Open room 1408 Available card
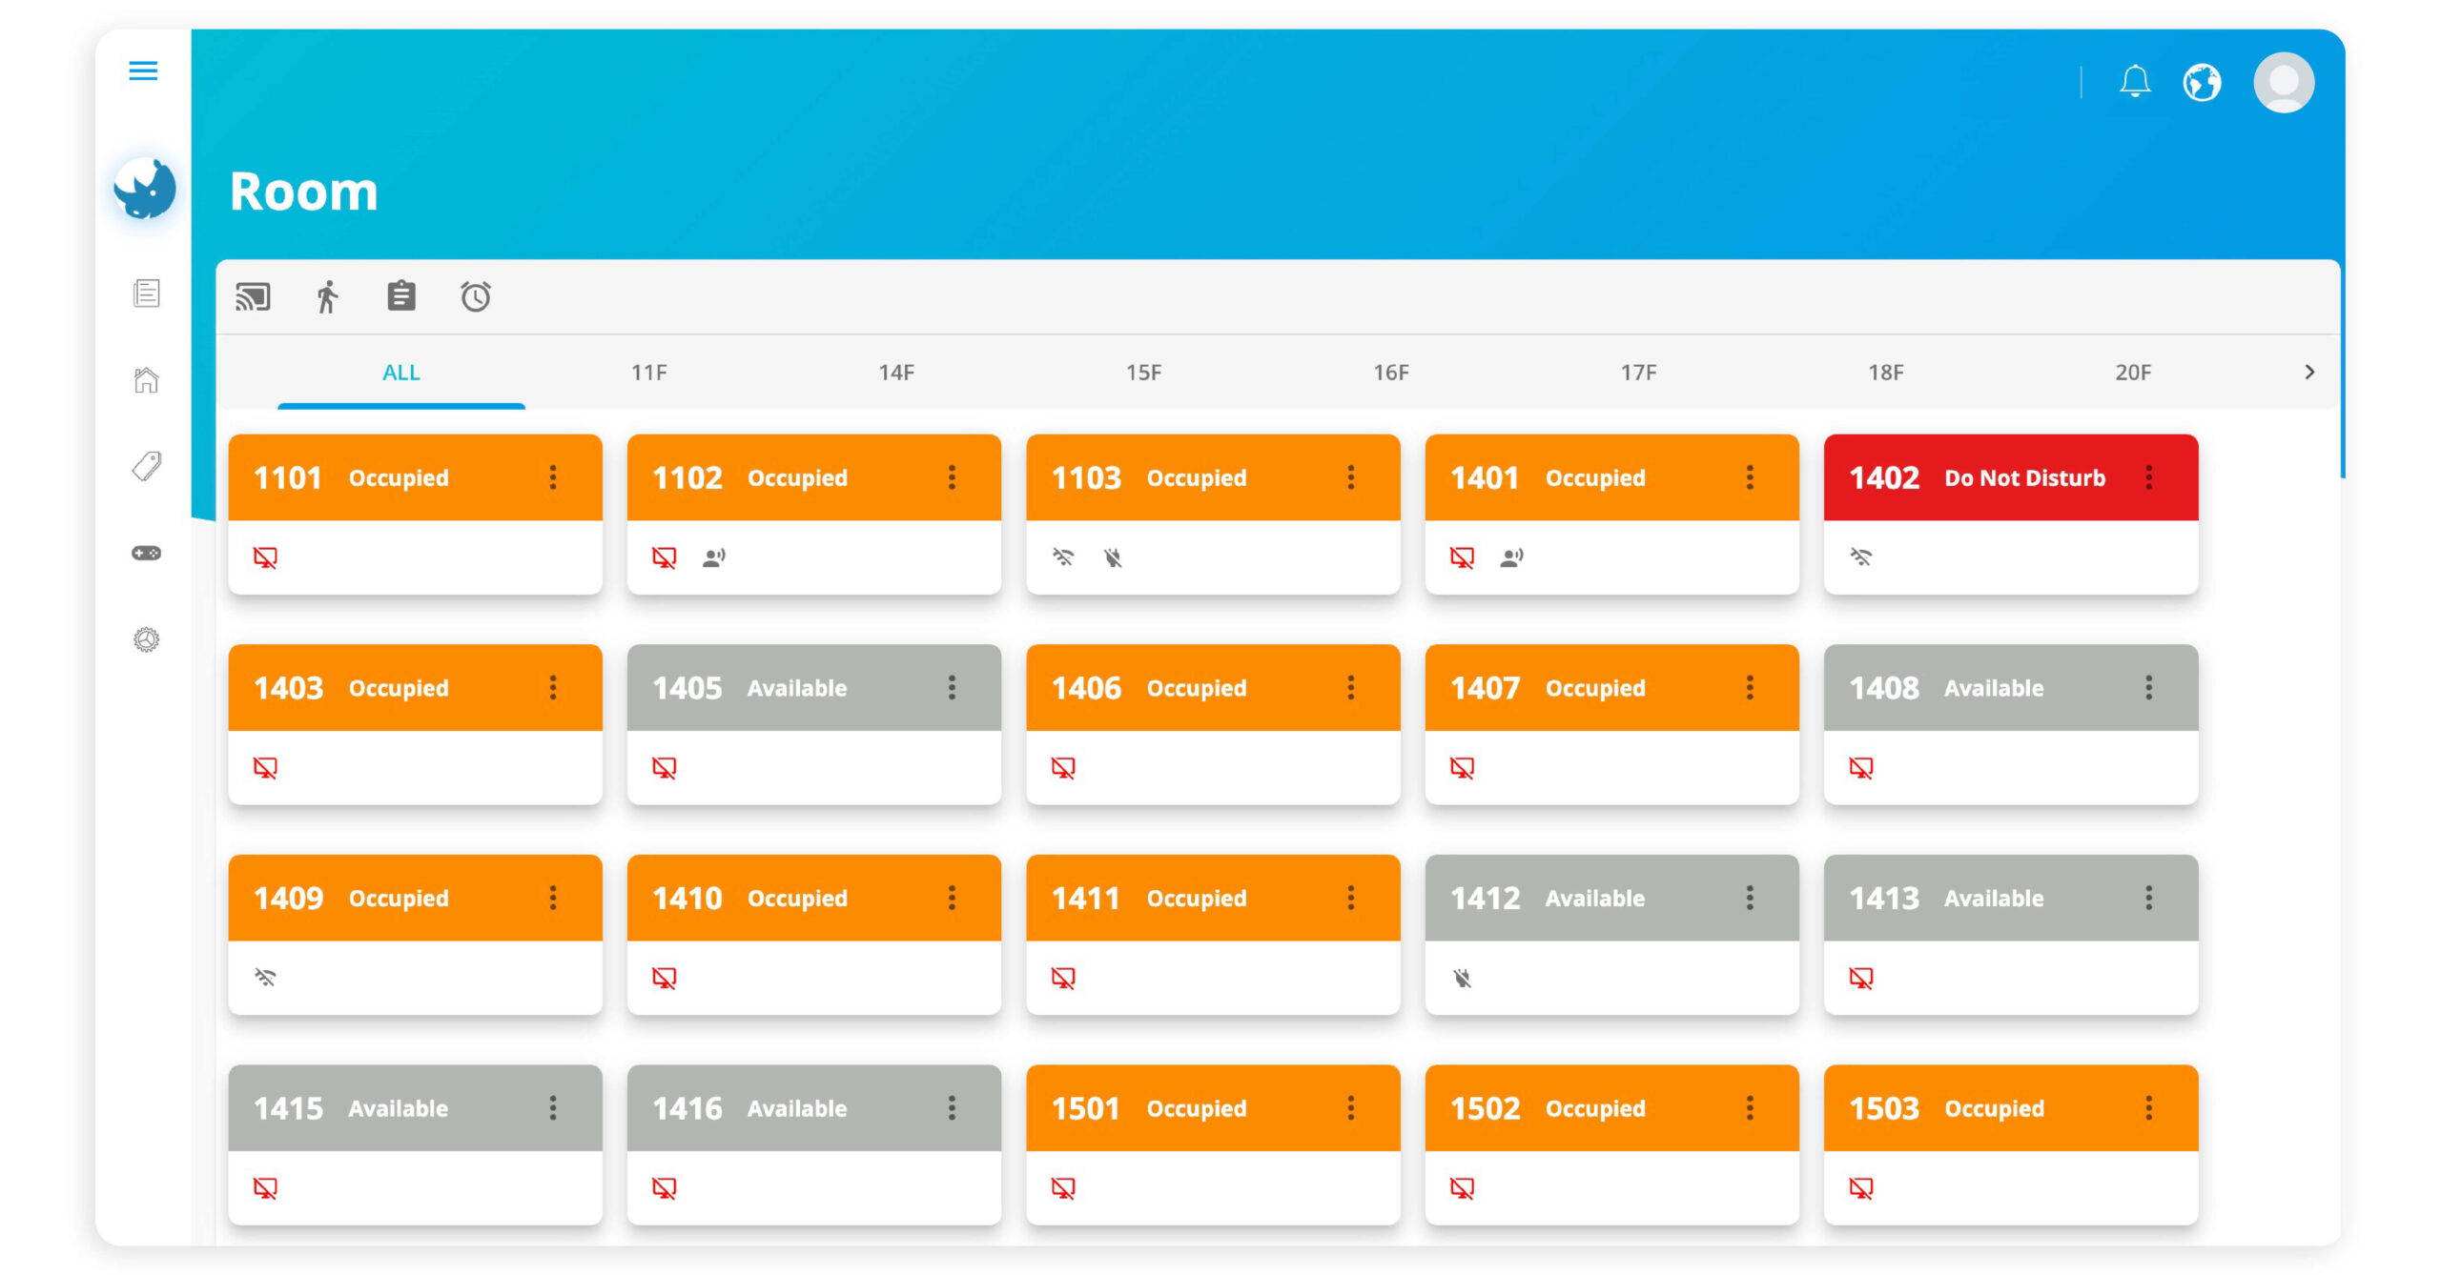Viewport: 2441px width, 1275px height. (2011, 725)
